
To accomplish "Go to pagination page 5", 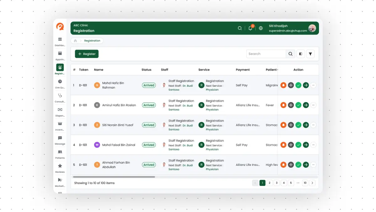I will tap(291, 183).
